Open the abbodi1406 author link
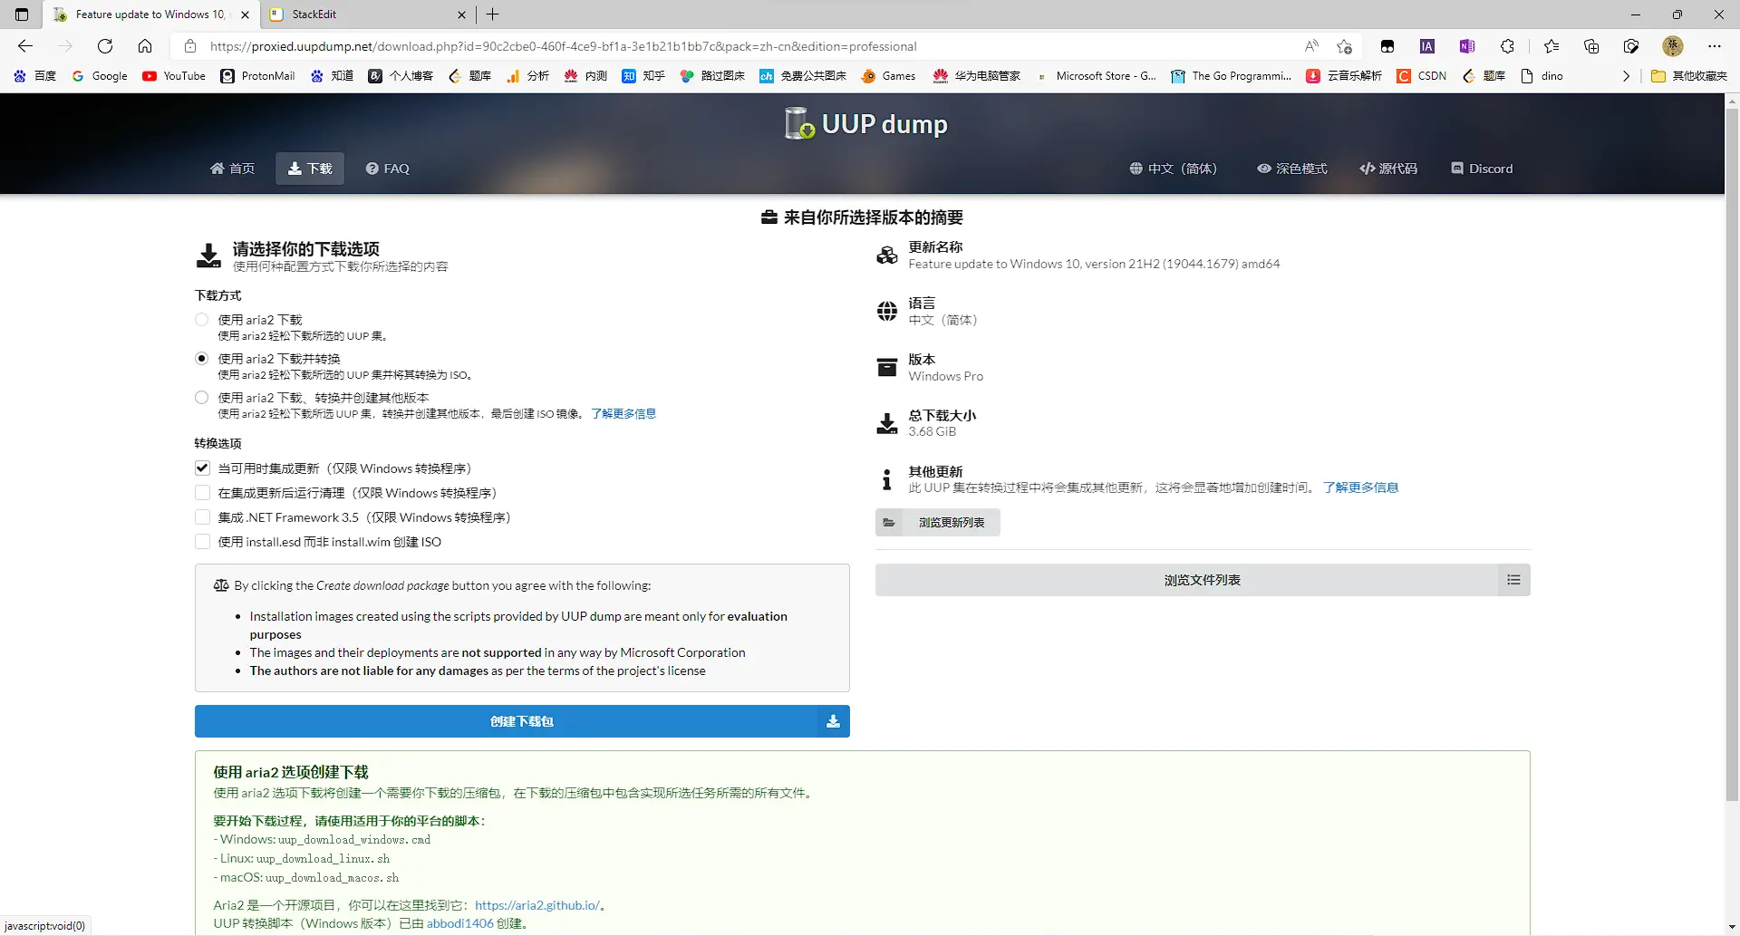The height and width of the screenshot is (936, 1740). [460, 923]
